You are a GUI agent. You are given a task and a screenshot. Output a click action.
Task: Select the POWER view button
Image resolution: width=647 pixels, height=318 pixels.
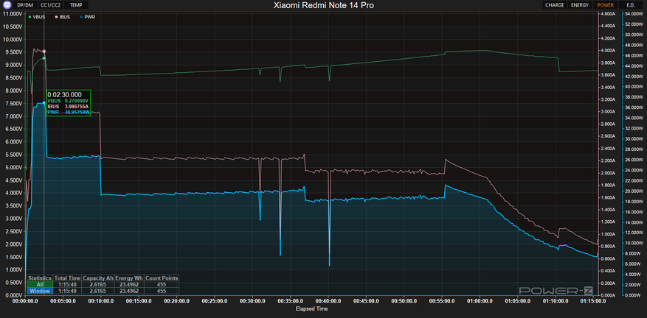[x=605, y=5]
